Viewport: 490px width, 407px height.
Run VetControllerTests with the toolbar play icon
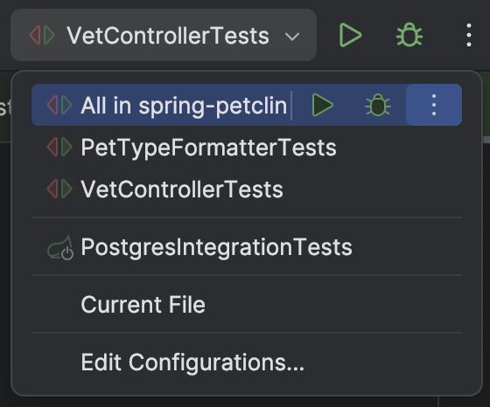click(350, 35)
